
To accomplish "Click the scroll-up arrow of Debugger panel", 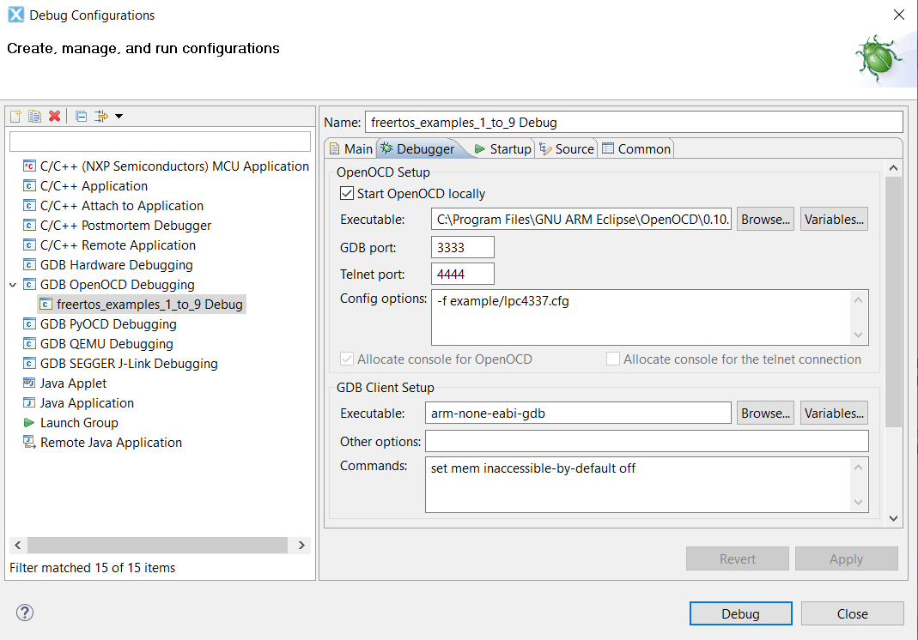I will (x=893, y=168).
